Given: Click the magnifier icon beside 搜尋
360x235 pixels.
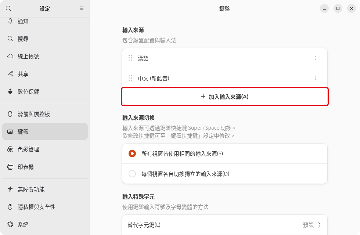Looking at the screenshot, I should (10, 39).
